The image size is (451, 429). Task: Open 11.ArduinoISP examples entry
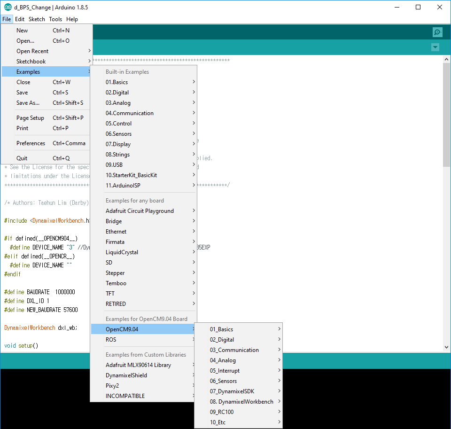[144, 186]
